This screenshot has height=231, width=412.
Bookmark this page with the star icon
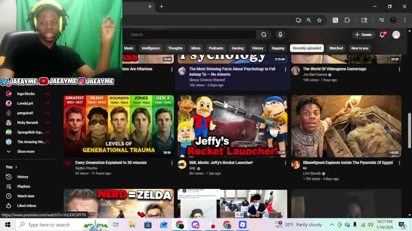(319, 20)
